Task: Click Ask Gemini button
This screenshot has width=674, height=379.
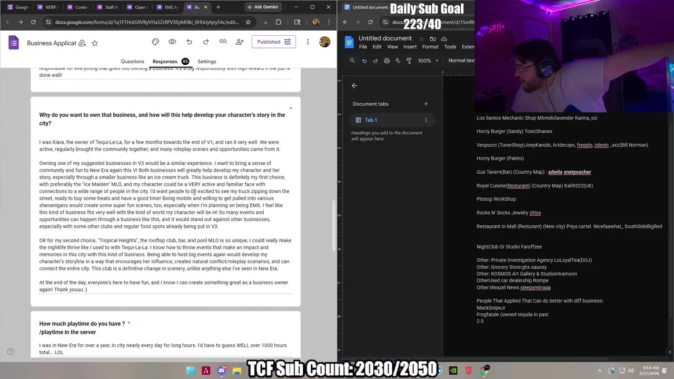Action: (x=263, y=7)
